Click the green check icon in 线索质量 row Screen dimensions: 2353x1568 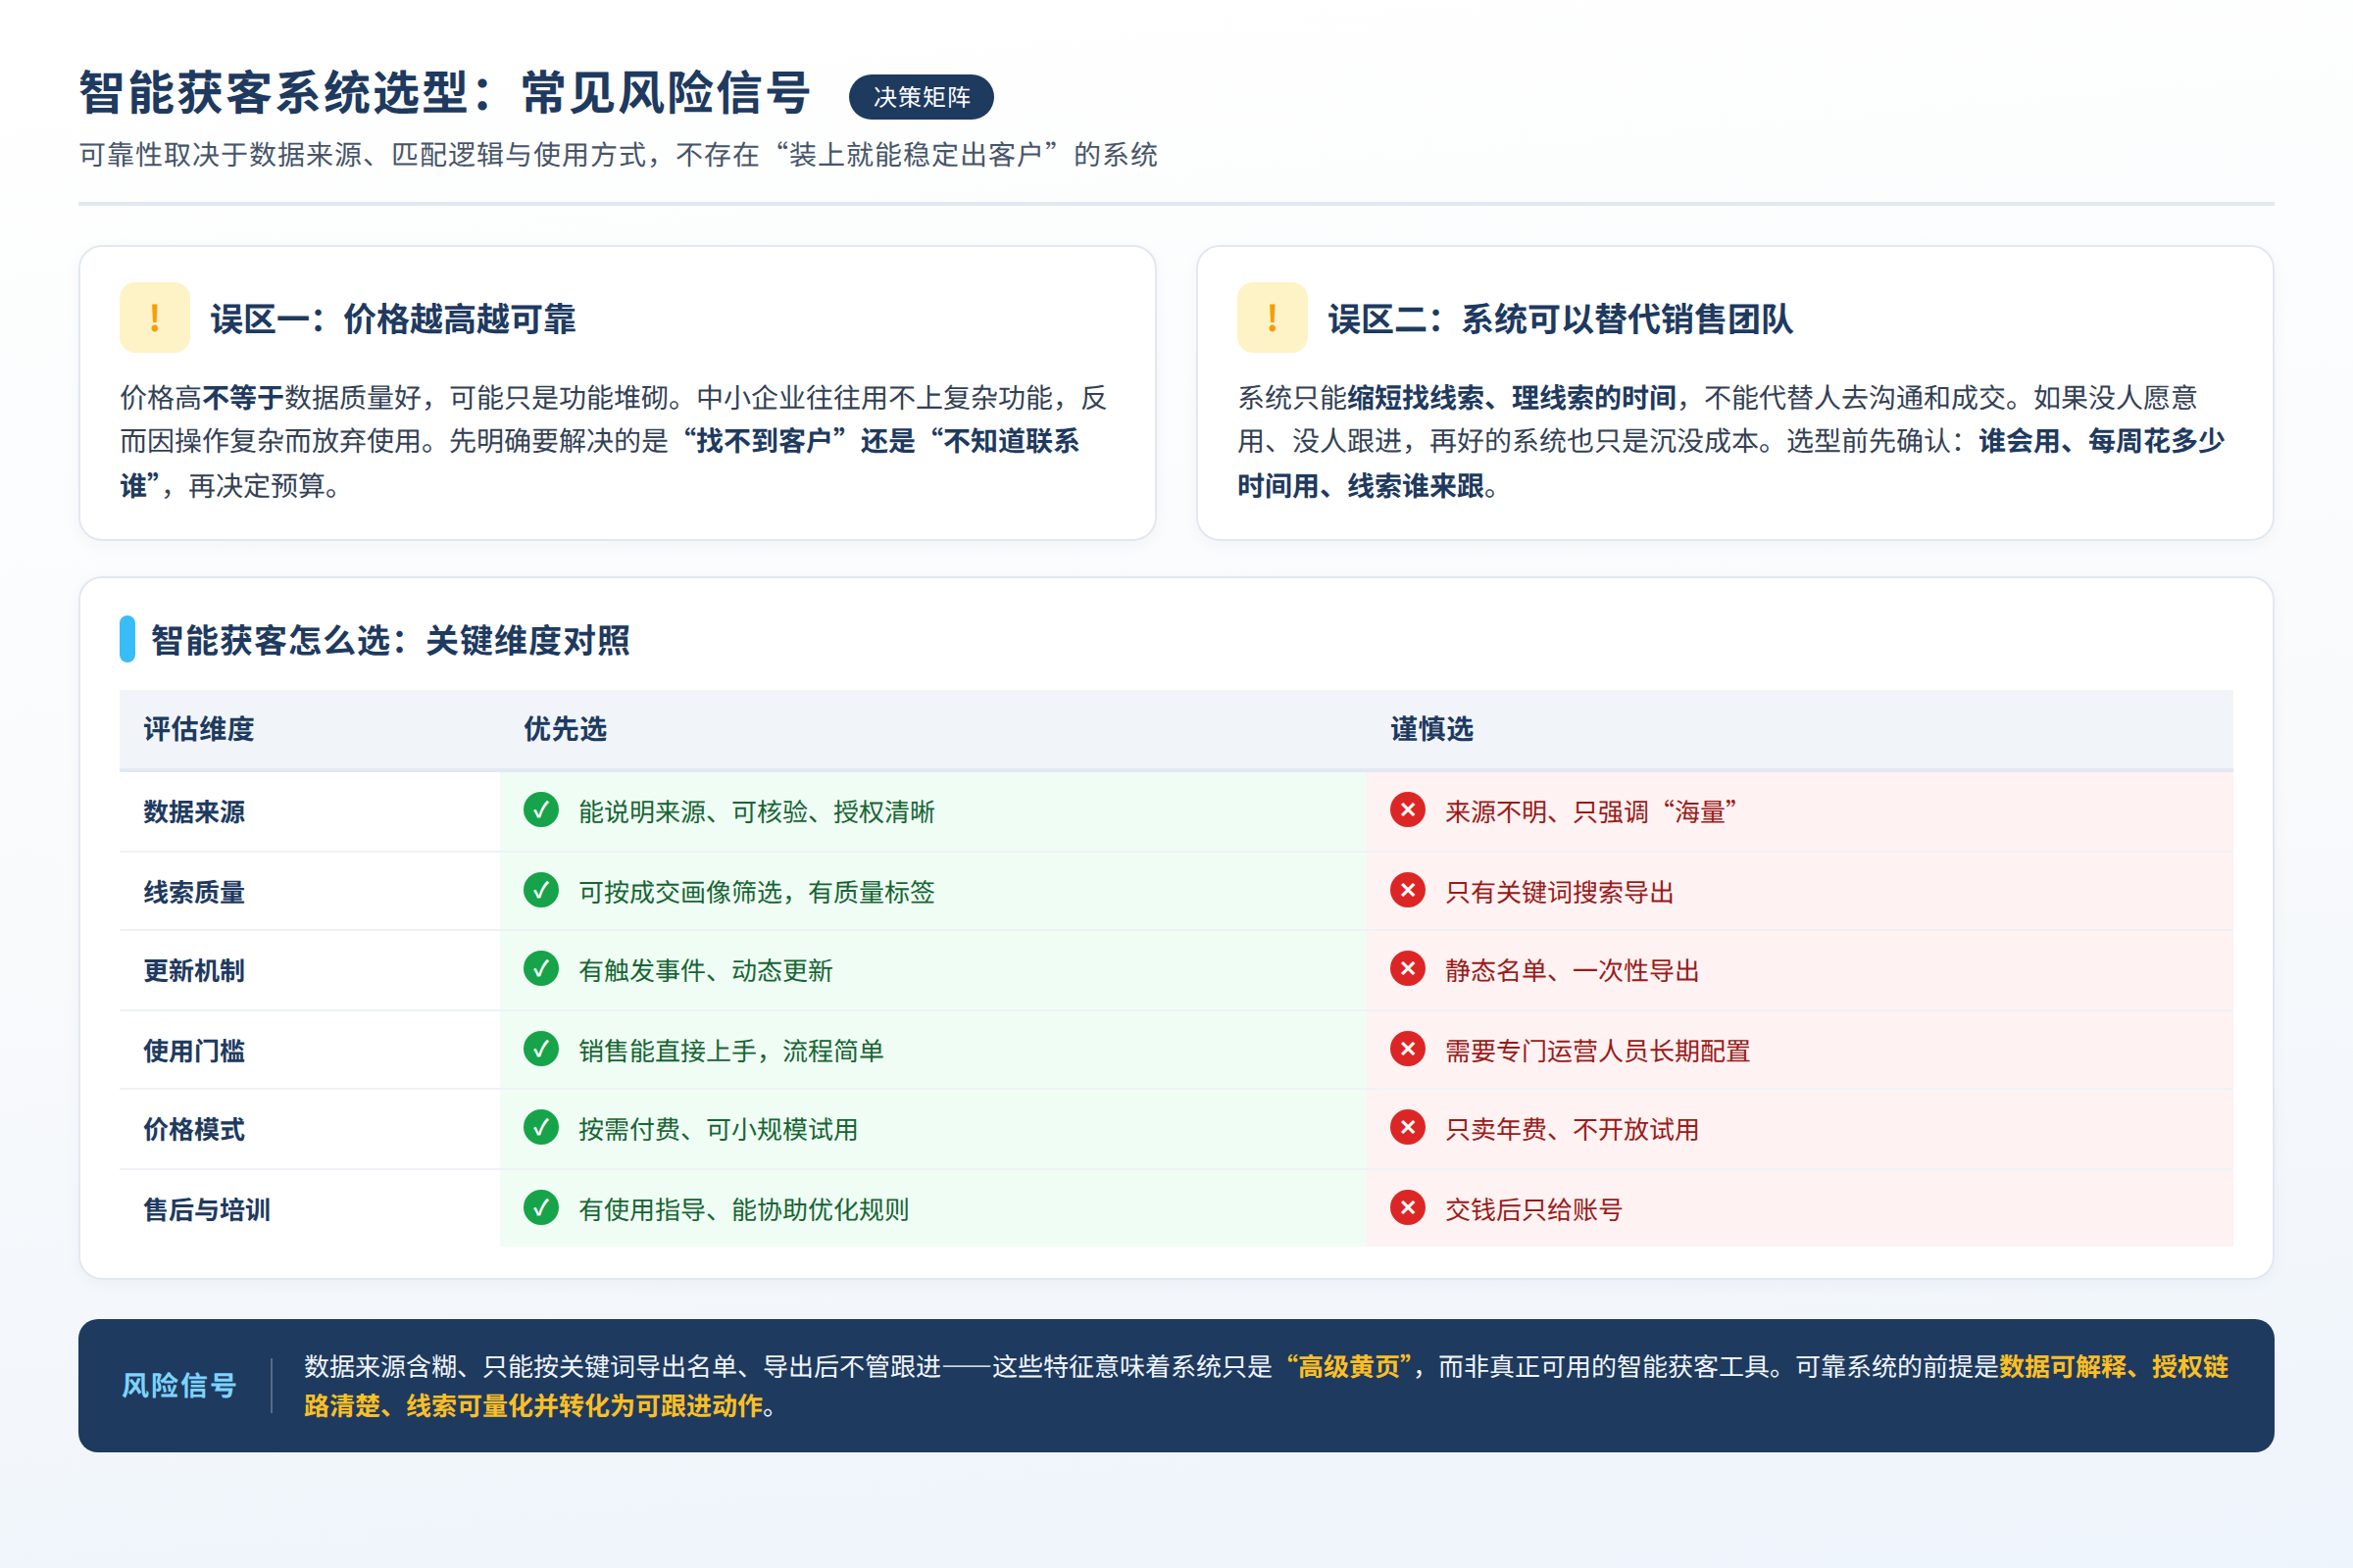click(541, 890)
